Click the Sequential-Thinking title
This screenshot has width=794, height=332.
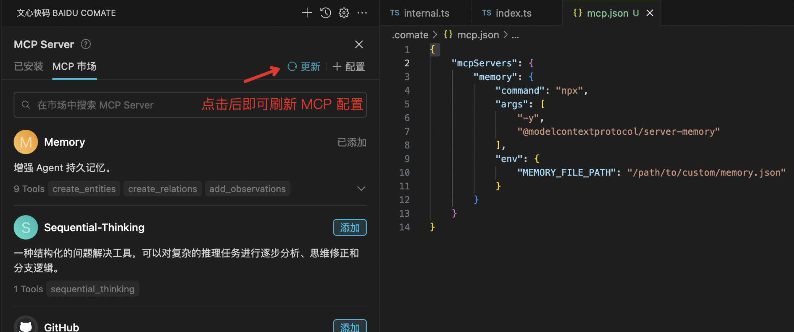click(94, 227)
